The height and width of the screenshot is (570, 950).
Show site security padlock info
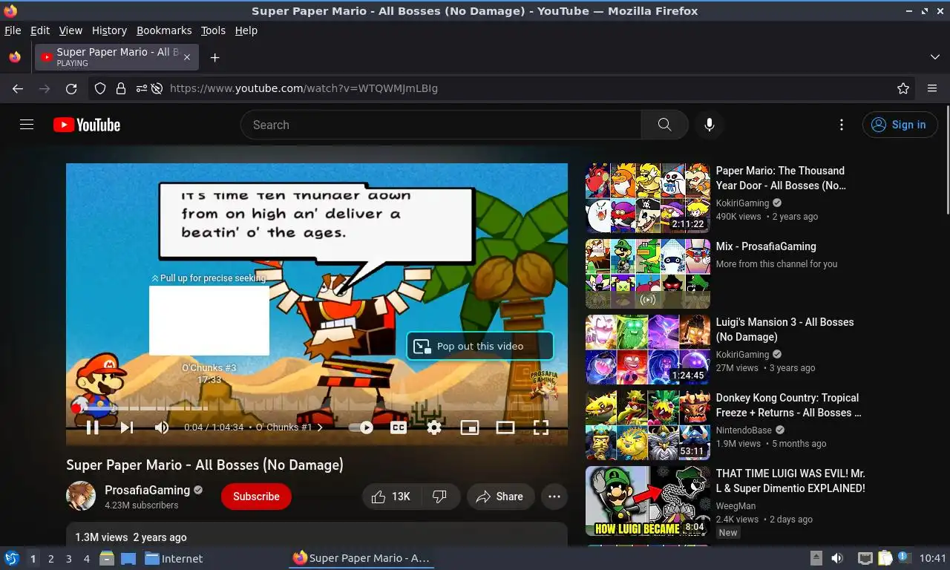(x=120, y=88)
